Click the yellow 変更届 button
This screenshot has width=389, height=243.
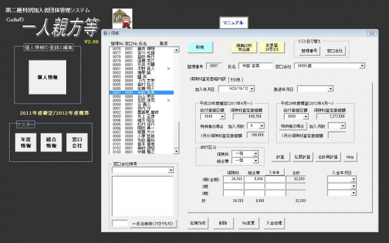click(272, 47)
